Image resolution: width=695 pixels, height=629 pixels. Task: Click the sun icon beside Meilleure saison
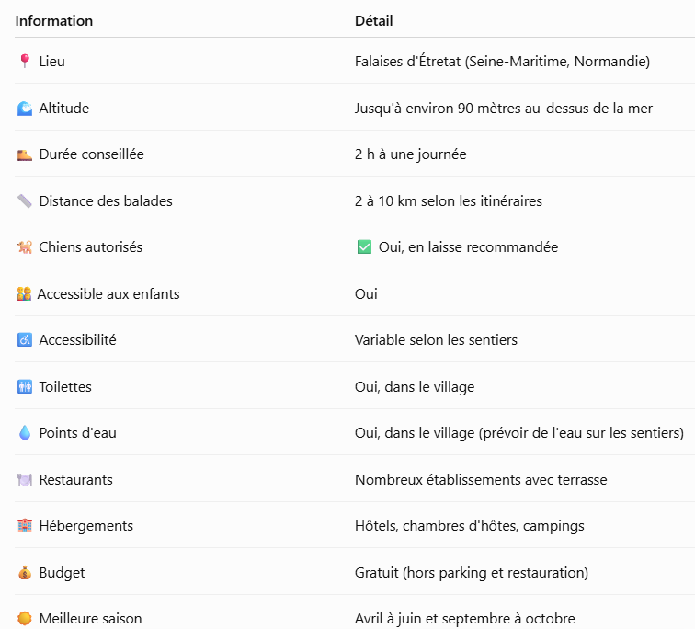point(25,618)
